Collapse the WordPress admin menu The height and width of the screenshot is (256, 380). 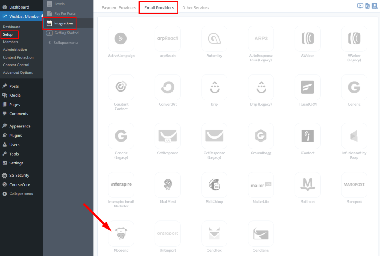[21, 193]
